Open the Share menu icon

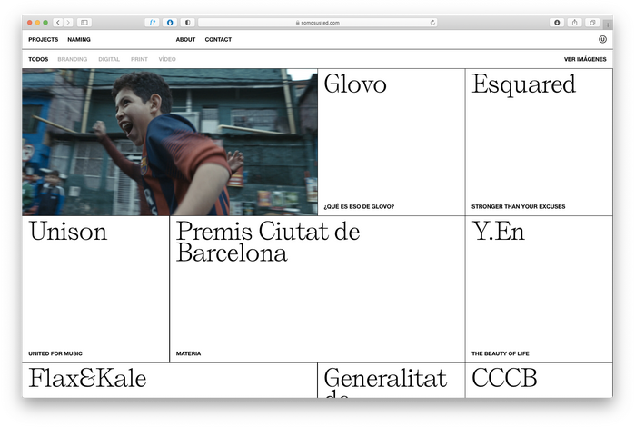[575, 23]
